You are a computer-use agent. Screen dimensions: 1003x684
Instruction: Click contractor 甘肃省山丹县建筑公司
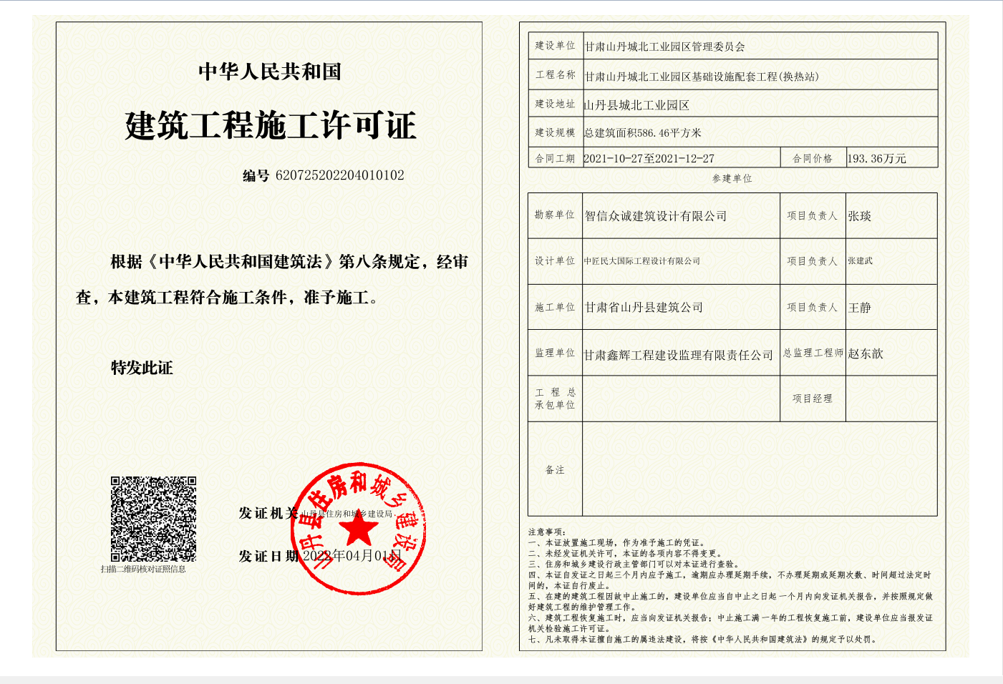pyautogui.click(x=644, y=308)
